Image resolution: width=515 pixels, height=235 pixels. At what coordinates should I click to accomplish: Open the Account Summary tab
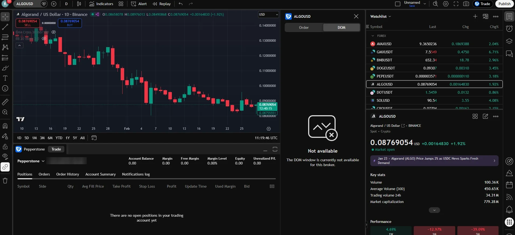coord(100,174)
